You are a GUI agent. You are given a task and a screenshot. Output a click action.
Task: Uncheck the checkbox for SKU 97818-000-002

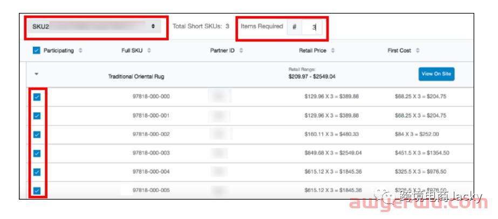37,135
